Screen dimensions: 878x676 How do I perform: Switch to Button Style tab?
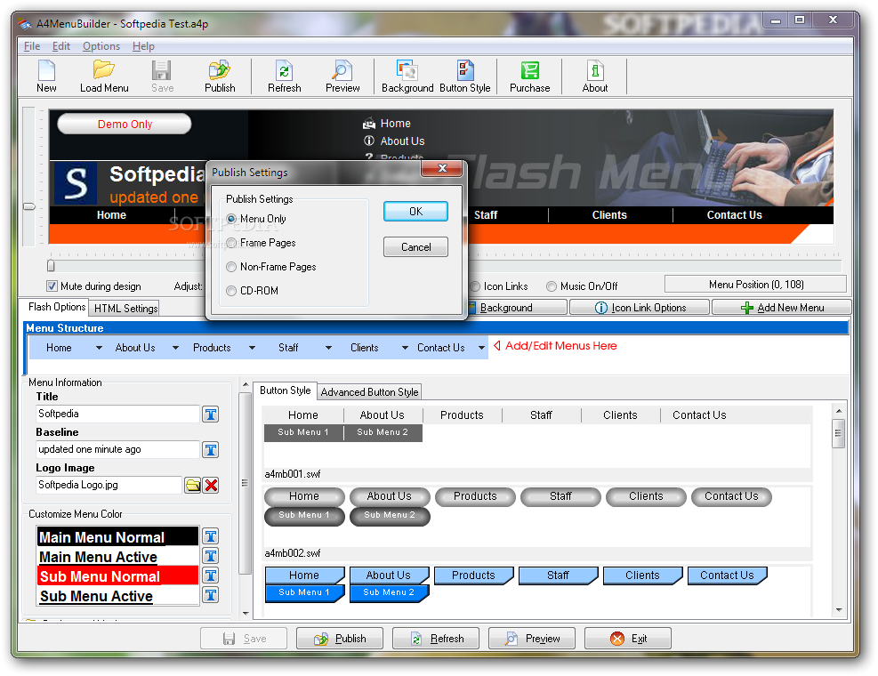285,391
